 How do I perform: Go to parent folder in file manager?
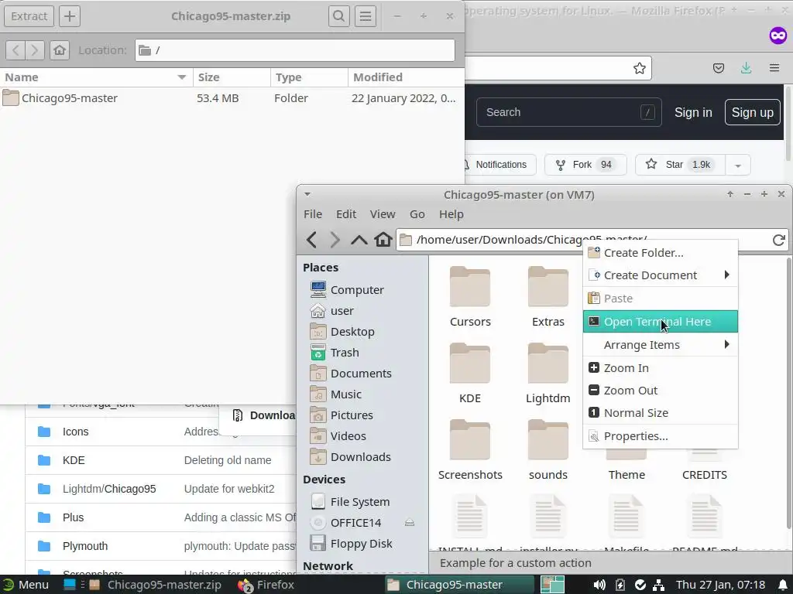[x=359, y=240]
